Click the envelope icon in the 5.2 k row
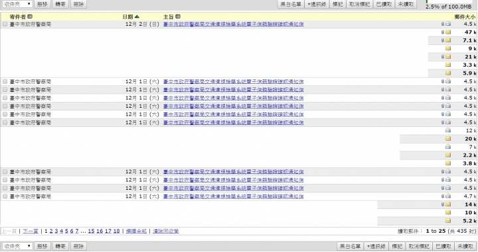 (448, 221)
